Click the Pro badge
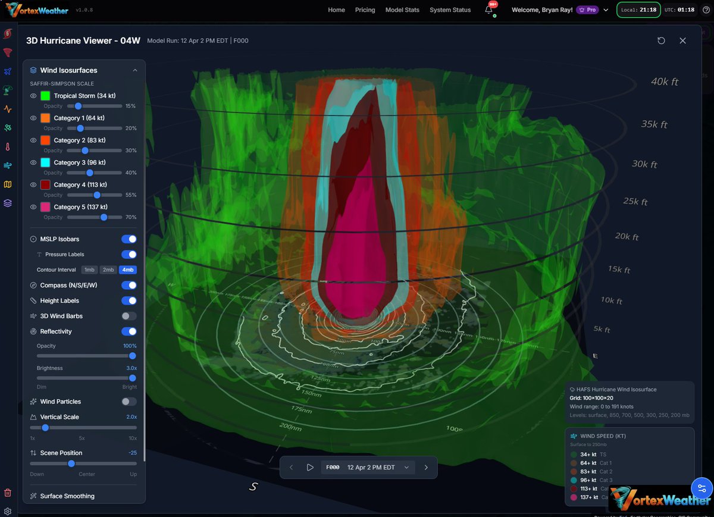This screenshot has width=714, height=517. pyautogui.click(x=587, y=10)
